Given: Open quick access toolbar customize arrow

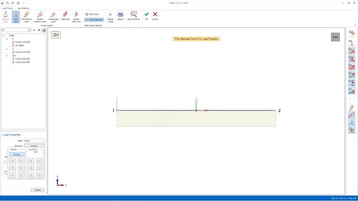Looking at the screenshot, I should pos(23,3).
